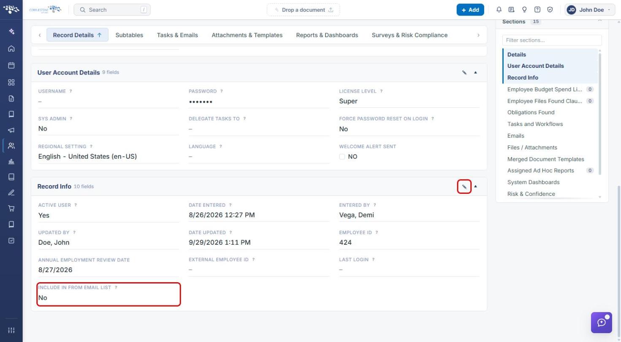The width and height of the screenshot is (621, 342).
Task: Show help for Last Login field
Action: tap(373, 260)
